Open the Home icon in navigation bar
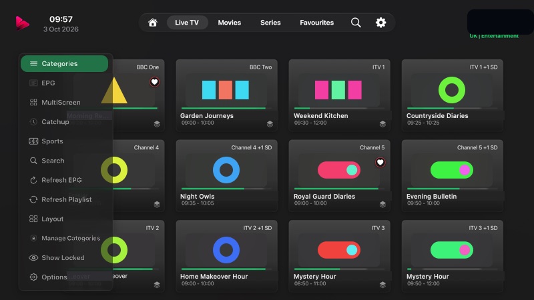This screenshot has width=534, height=300. (x=153, y=23)
